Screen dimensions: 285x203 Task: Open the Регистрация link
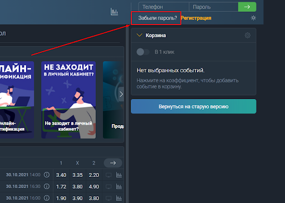pos(196,18)
